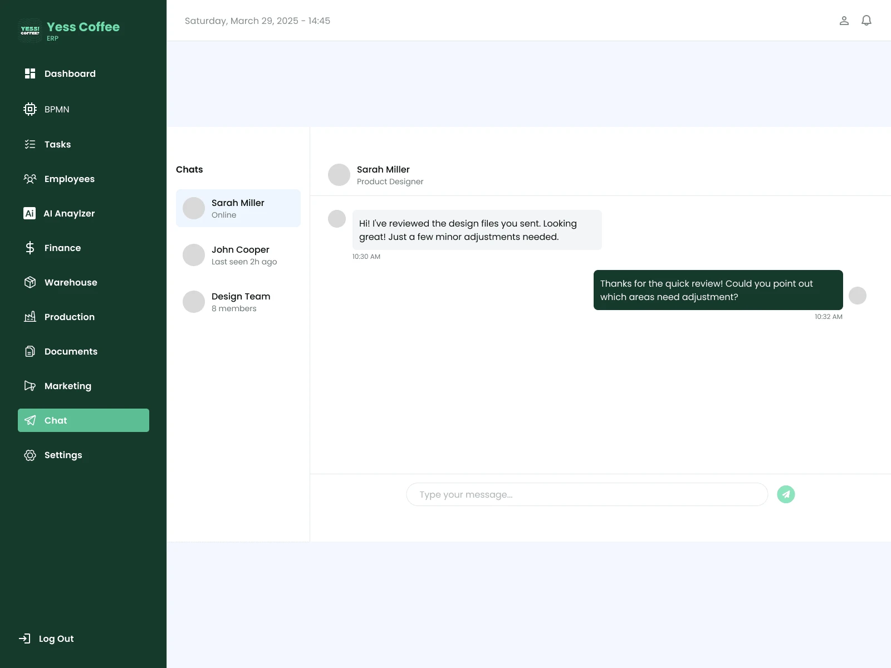Select the active Chat menu item
The height and width of the screenshot is (668, 891).
click(x=84, y=420)
